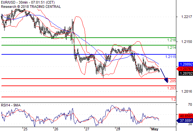
Task: Click the blue 1.20892 price tag
Action: [x=186, y=64]
